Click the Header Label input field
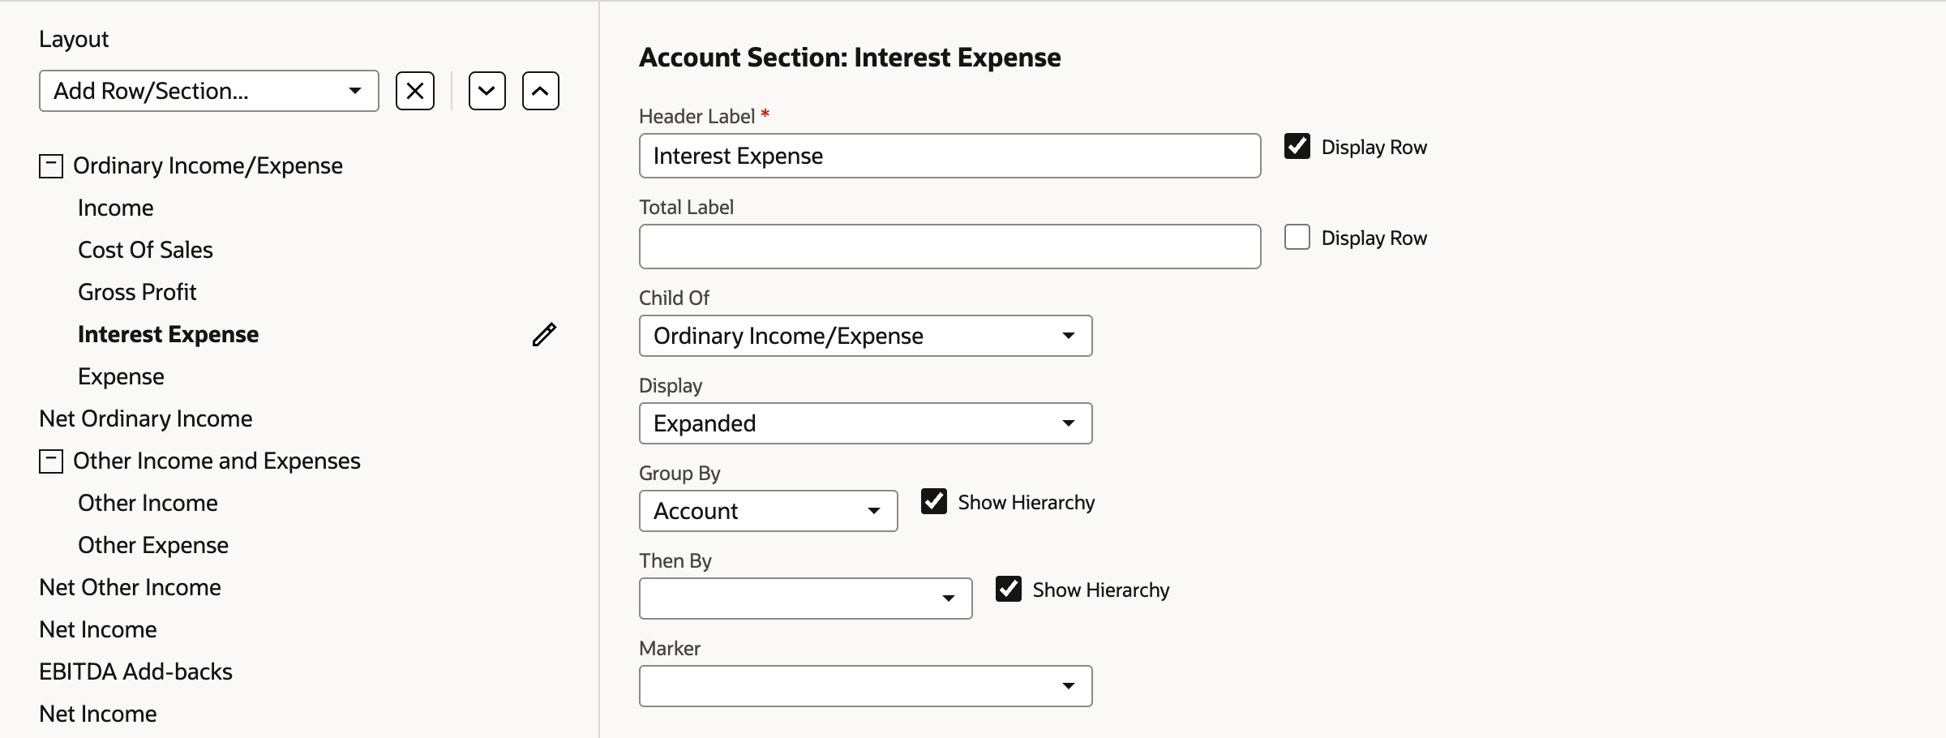 tap(950, 156)
